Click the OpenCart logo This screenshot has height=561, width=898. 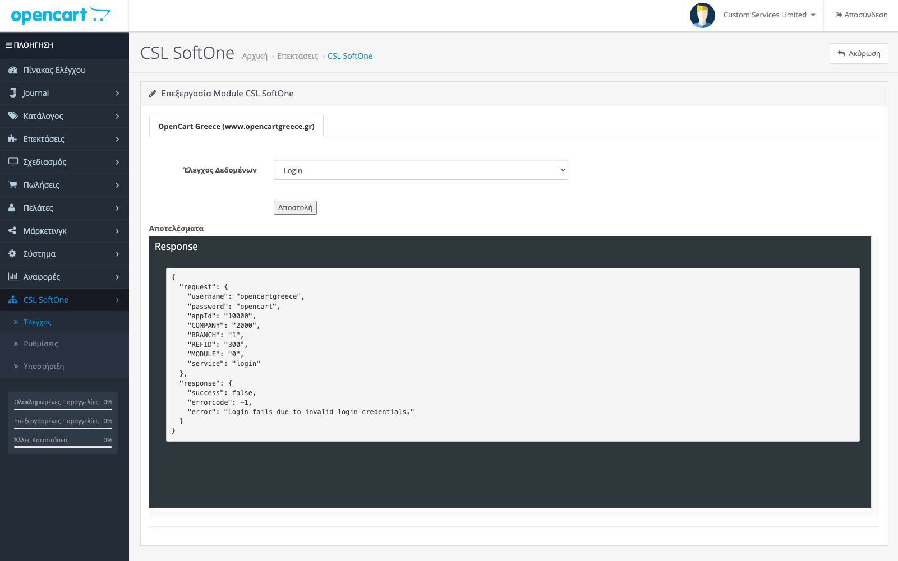61,15
